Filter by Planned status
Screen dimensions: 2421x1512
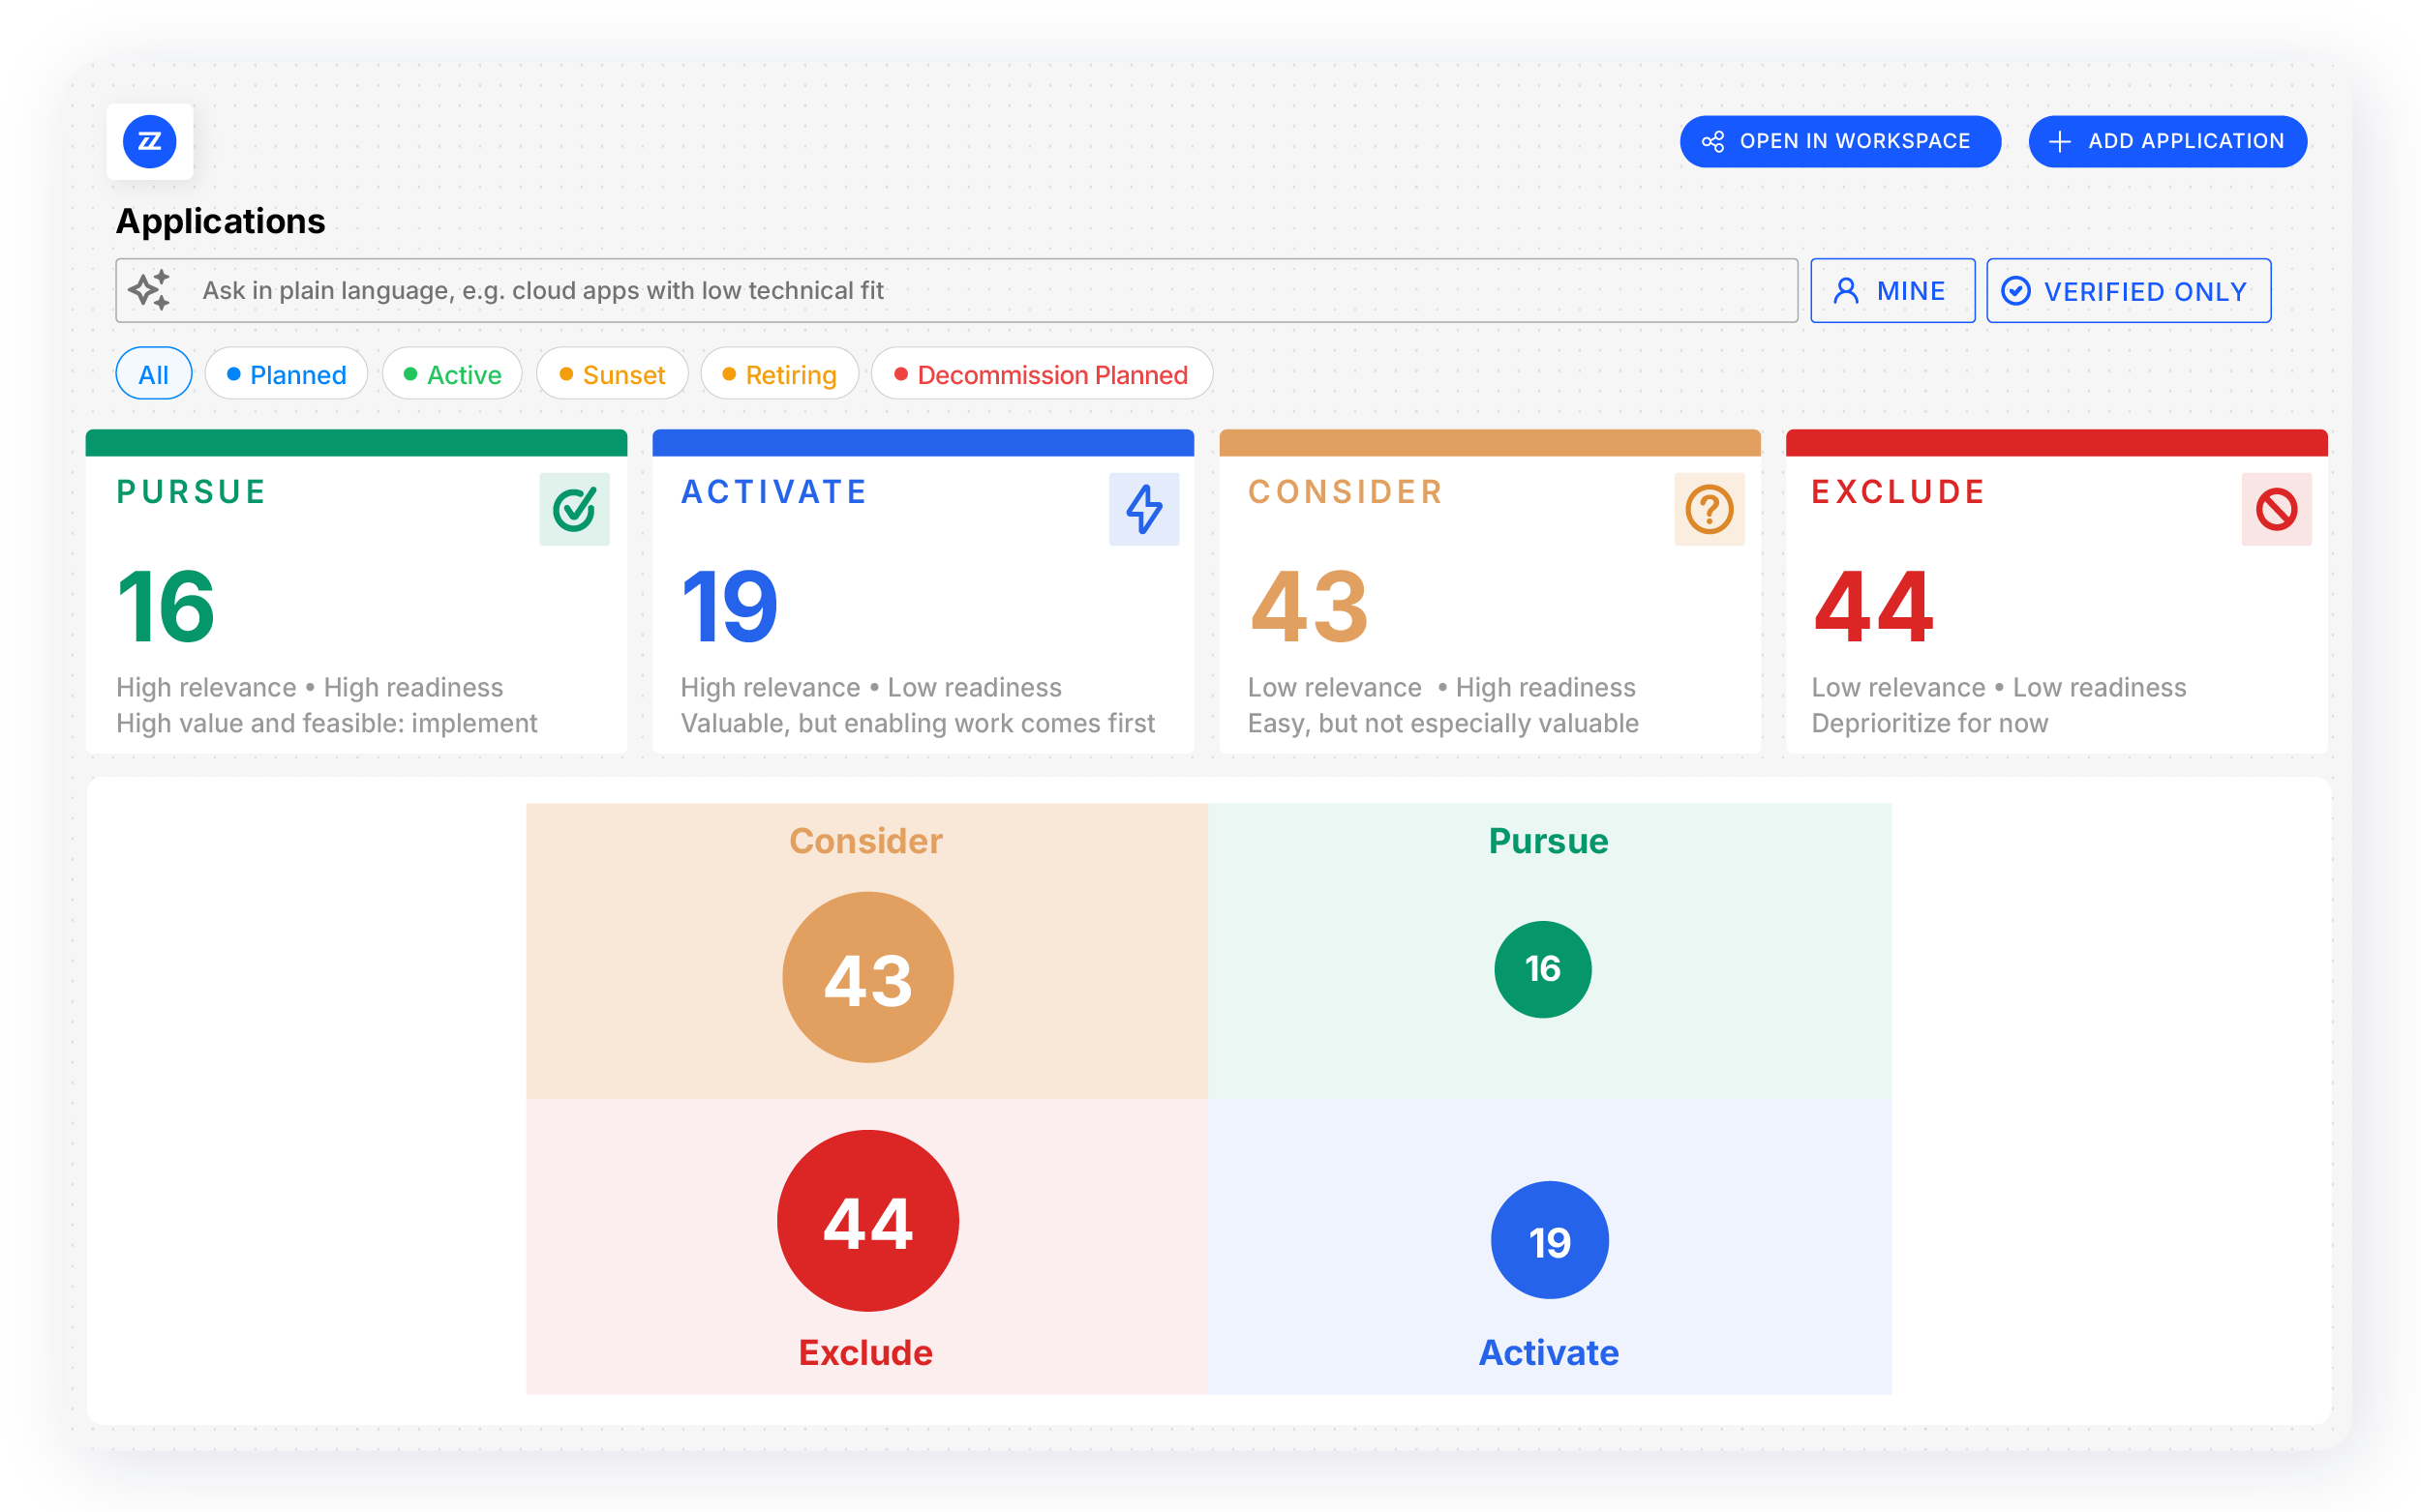pos(287,374)
